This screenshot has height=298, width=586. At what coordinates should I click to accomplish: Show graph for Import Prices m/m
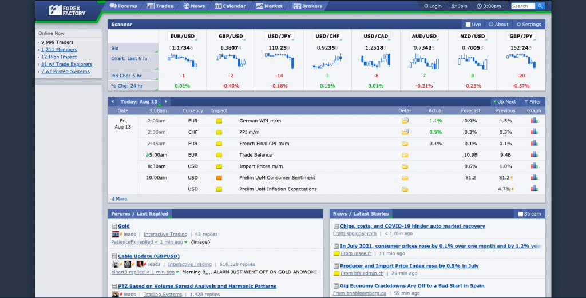[x=534, y=166]
